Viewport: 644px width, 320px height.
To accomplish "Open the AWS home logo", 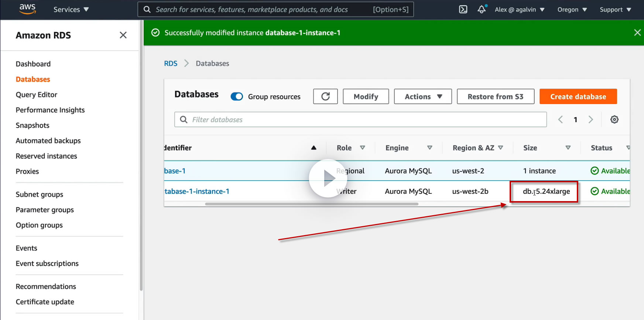I will coord(27,9).
